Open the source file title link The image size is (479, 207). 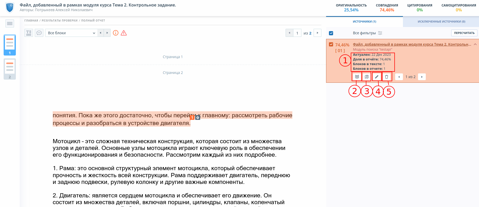412,44
